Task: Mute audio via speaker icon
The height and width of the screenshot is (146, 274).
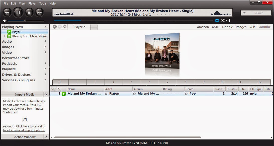Action: pos(5,21)
